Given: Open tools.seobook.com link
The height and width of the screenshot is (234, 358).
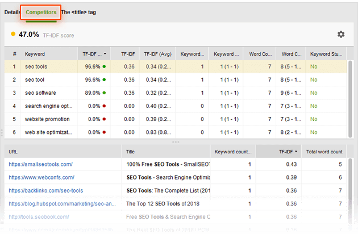Looking at the screenshot, I should coord(39,216).
